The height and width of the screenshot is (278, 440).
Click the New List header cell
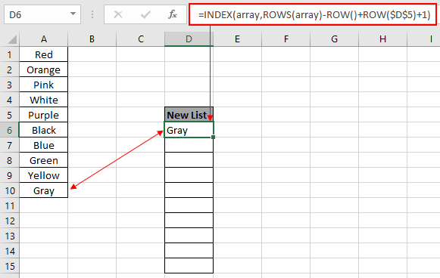(x=189, y=115)
